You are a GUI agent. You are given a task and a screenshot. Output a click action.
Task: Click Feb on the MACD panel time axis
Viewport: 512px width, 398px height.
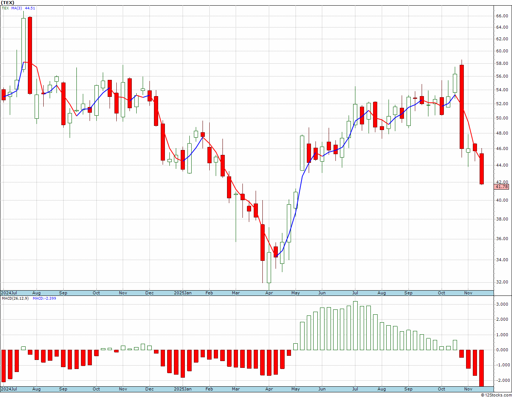pyautogui.click(x=209, y=389)
